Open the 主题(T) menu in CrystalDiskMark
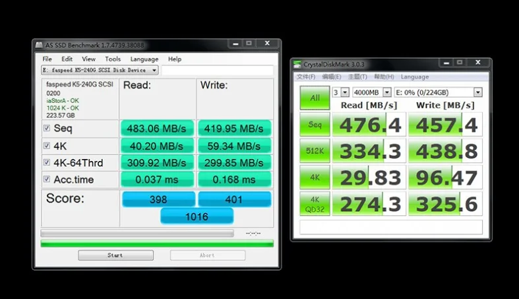 pos(357,77)
